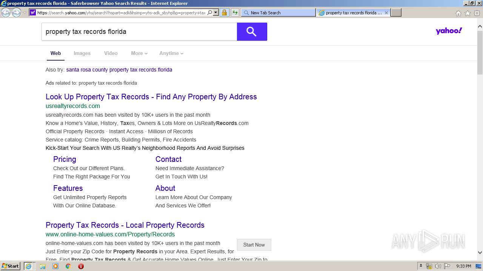Open santa rosa county property tax suggestion
The width and height of the screenshot is (483, 271).
pyautogui.click(x=119, y=70)
